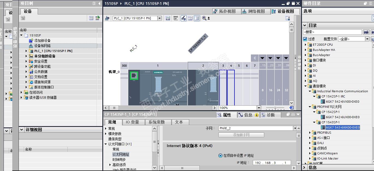Viewport: 374px width, 171px height.
Task: Select the CP 1543SP-1 module in slot 2
Action: (x=203, y=87)
